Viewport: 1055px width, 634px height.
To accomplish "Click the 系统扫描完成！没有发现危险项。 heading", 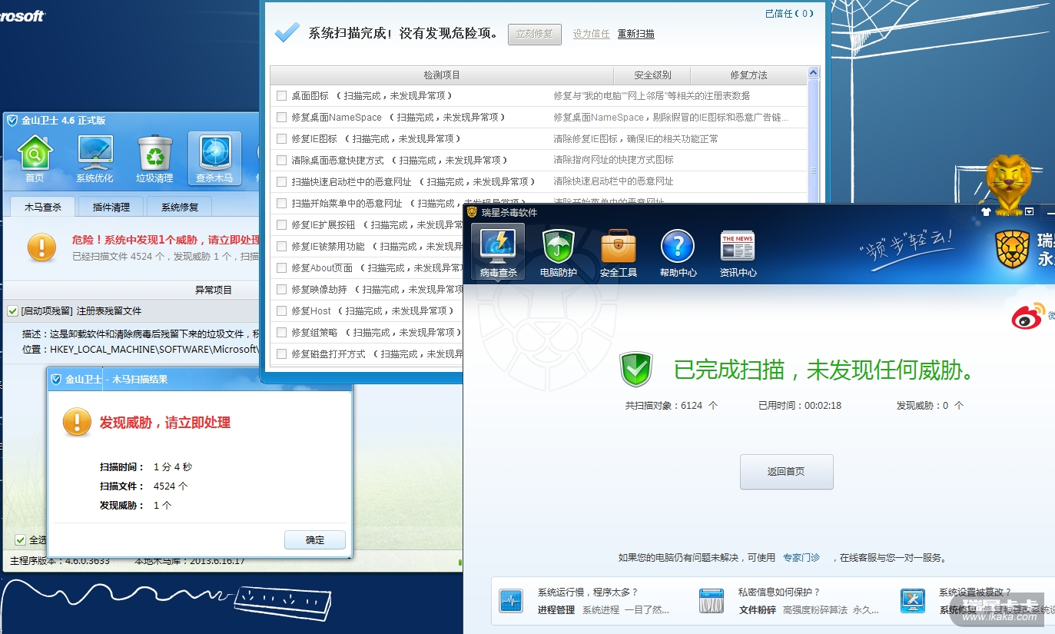I will (x=403, y=34).
